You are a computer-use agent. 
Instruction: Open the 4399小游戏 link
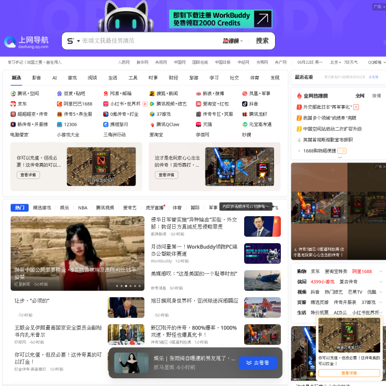tap(322, 282)
